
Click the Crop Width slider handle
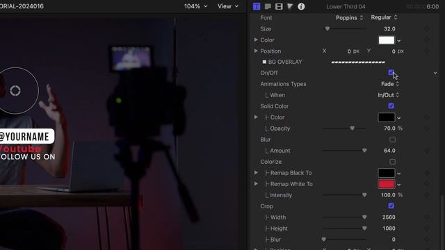[364, 217]
